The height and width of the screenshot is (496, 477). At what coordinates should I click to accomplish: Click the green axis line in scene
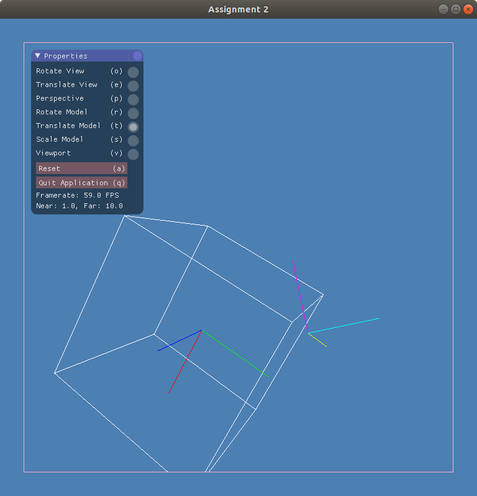point(236,354)
